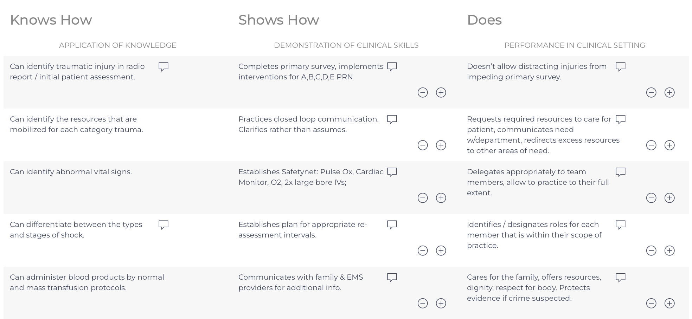Decrease rating for 'Identifies / designates roles' item

pyautogui.click(x=651, y=250)
